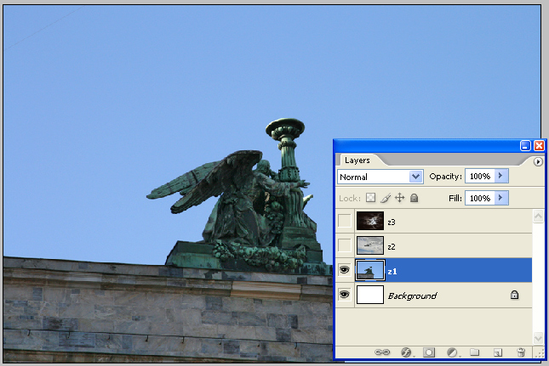Click layers list scrollbar up arrow
This screenshot has width=549, height=366.
coord(538,217)
